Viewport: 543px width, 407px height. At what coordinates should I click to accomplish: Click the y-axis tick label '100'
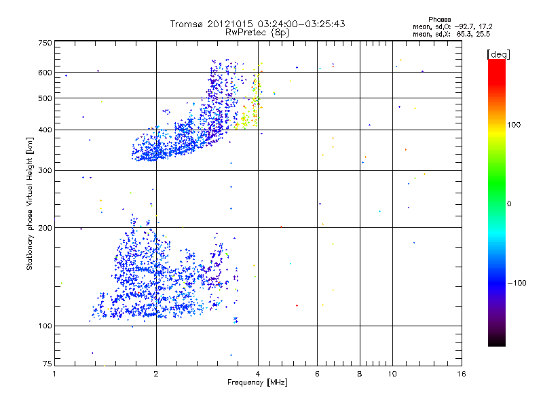45,326
